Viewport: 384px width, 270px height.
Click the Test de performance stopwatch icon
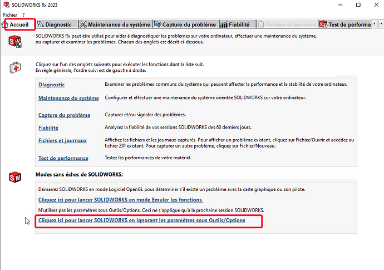click(323, 24)
